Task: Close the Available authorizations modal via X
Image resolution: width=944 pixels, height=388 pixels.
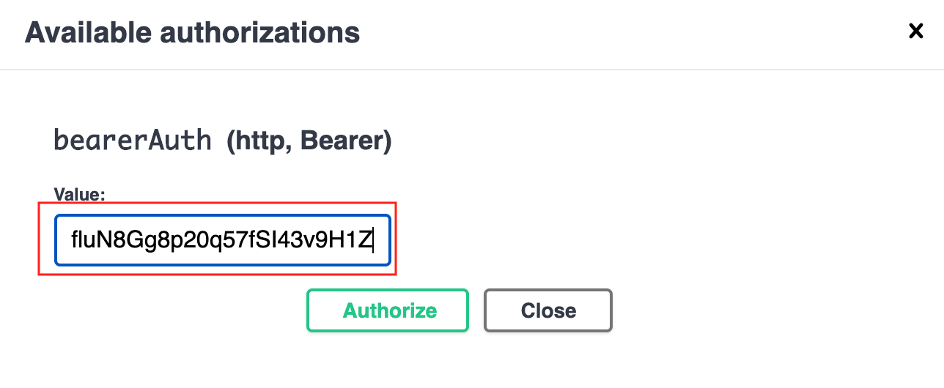Action: [915, 31]
